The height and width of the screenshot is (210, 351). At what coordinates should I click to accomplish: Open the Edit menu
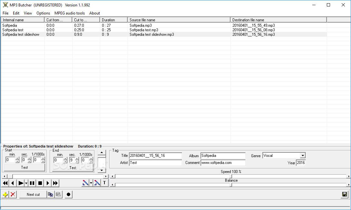point(16,13)
